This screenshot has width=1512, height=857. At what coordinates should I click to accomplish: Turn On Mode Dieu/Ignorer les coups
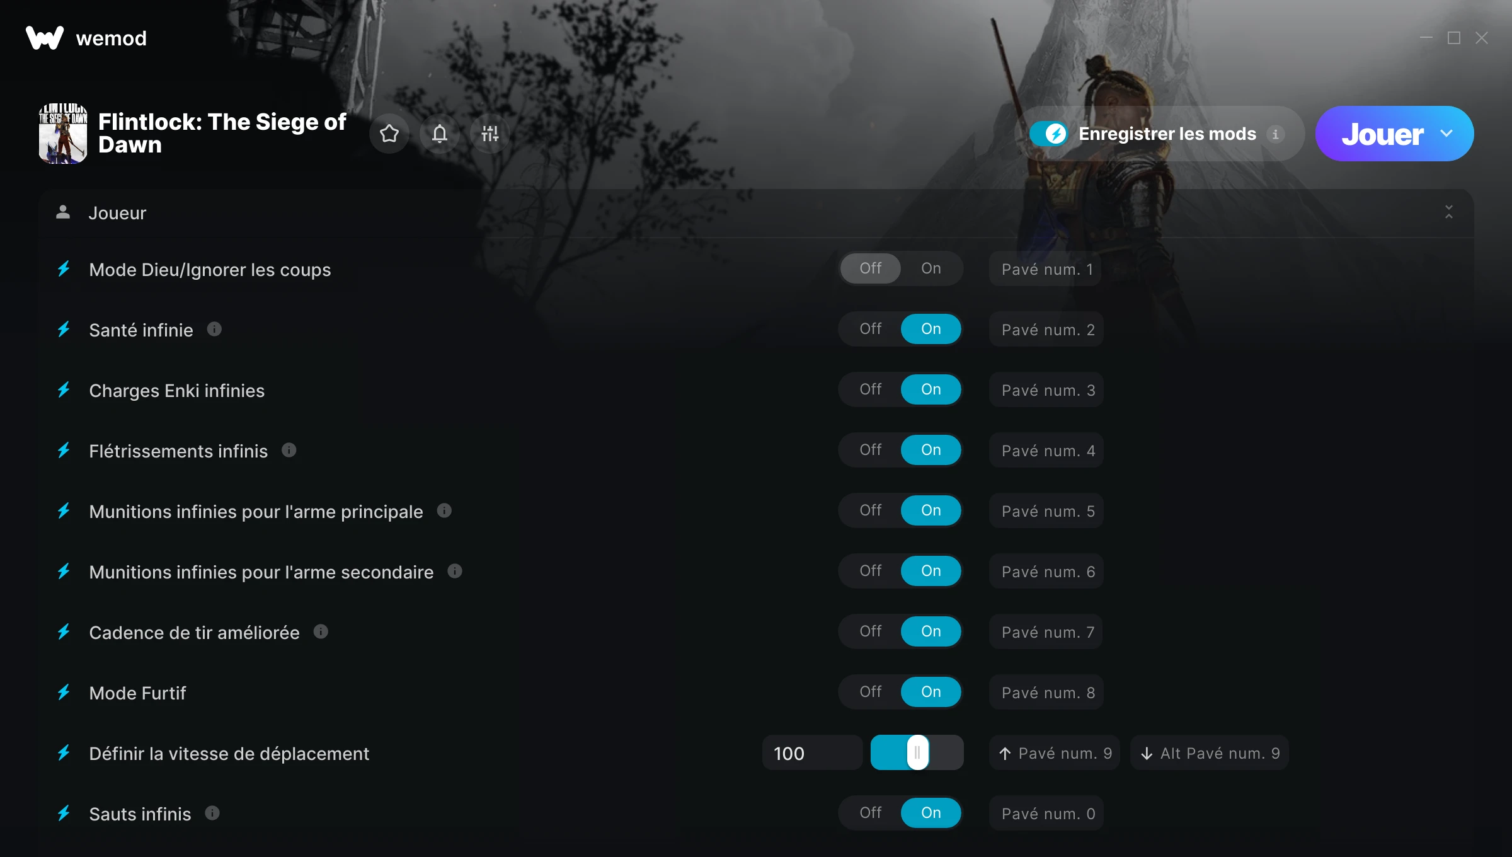coord(931,268)
